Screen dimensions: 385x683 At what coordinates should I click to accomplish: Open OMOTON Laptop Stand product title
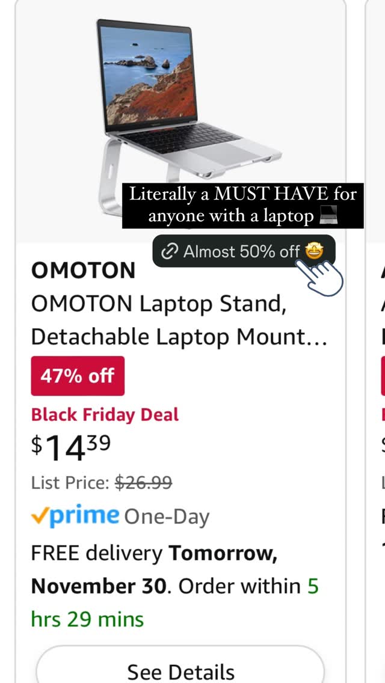coord(179,320)
